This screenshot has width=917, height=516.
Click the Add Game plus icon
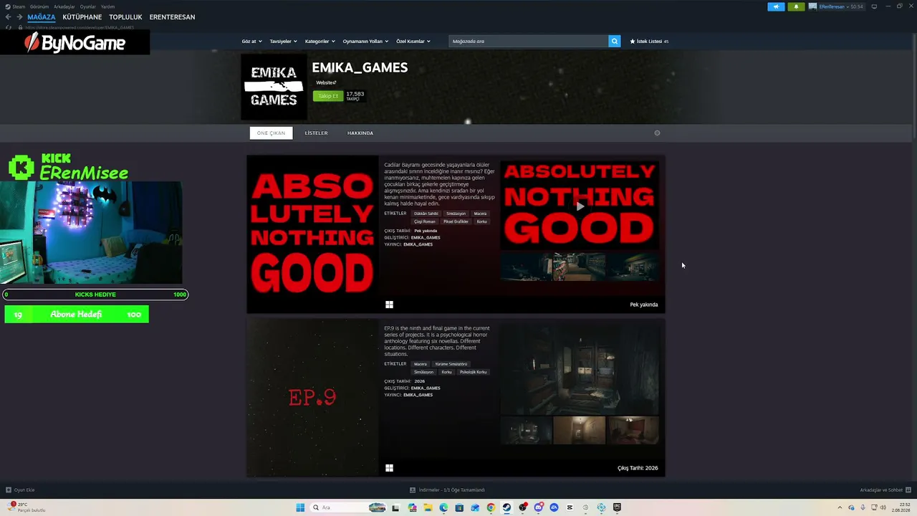point(9,490)
